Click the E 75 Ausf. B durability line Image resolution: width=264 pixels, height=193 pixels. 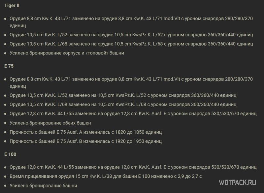pos(85,141)
